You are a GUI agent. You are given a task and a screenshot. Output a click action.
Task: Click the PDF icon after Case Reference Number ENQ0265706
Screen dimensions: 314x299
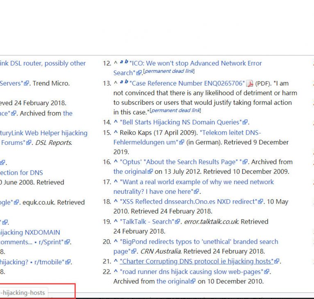pos(250,83)
